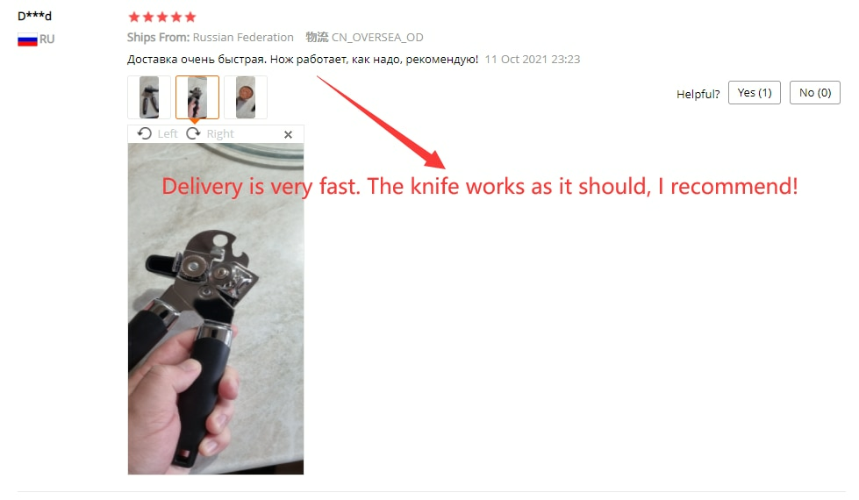
Task: Click the third red rating star
Action: 162,17
